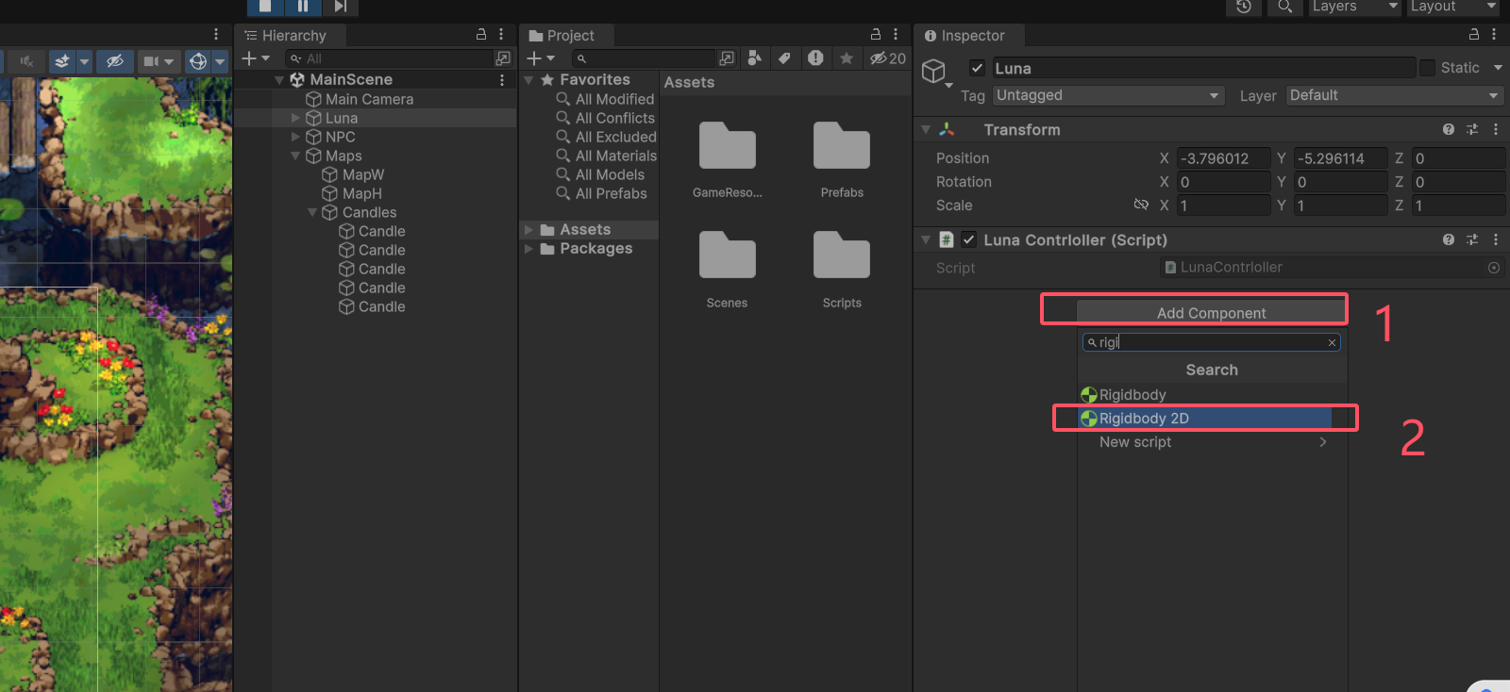The width and height of the screenshot is (1510, 692).
Task: Expand the Packages folder
Action: pos(528,249)
